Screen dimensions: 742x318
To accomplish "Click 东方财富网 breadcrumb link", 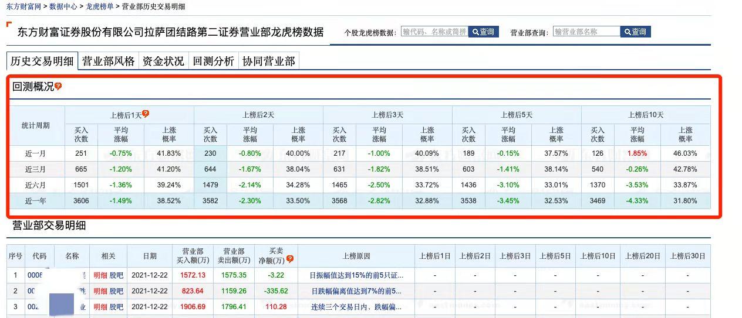I will 24,6.
